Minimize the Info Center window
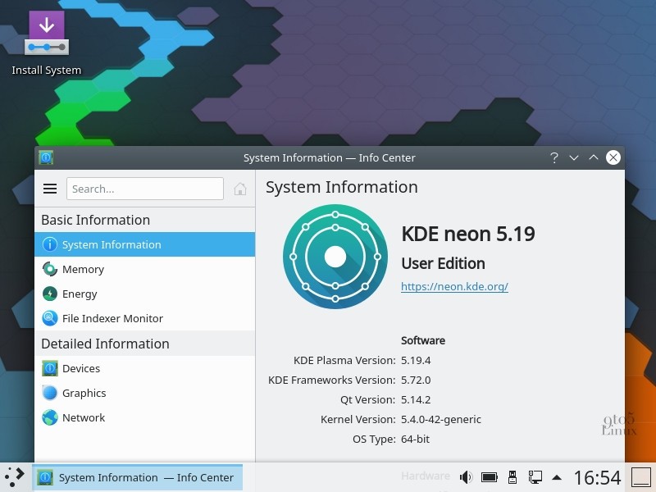Screen dimensions: 656x492 (574, 157)
